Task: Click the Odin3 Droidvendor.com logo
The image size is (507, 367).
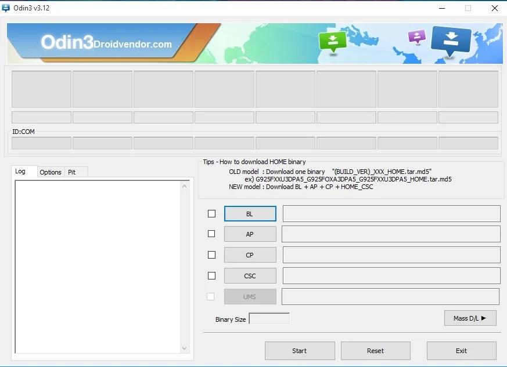Action: (x=106, y=42)
